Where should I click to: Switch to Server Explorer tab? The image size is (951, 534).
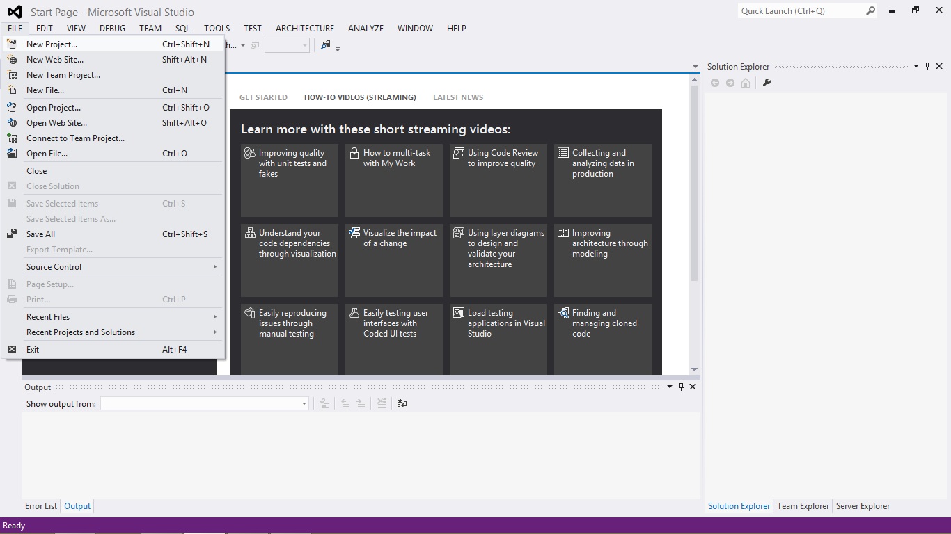pos(863,506)
